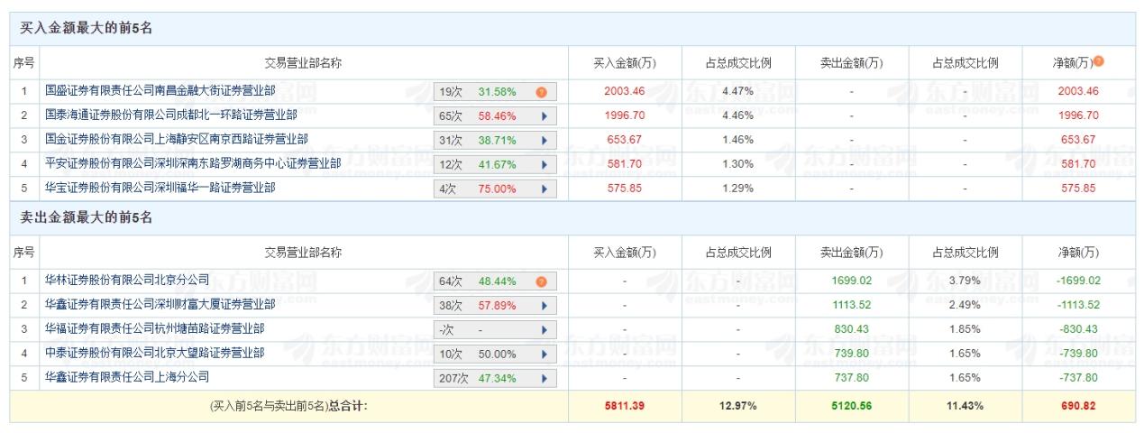Click net amount -737.80 value
The width and height of the screenshot is (1144, 433).
(1078, 378)
